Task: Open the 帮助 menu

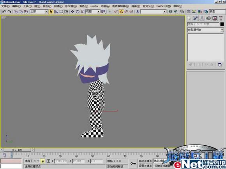Action: click(178, 6)
